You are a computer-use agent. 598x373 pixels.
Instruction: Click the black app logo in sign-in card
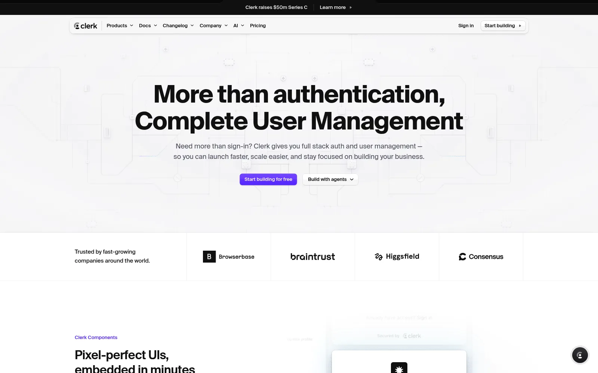pyautogui.click(x=399, y=368)
